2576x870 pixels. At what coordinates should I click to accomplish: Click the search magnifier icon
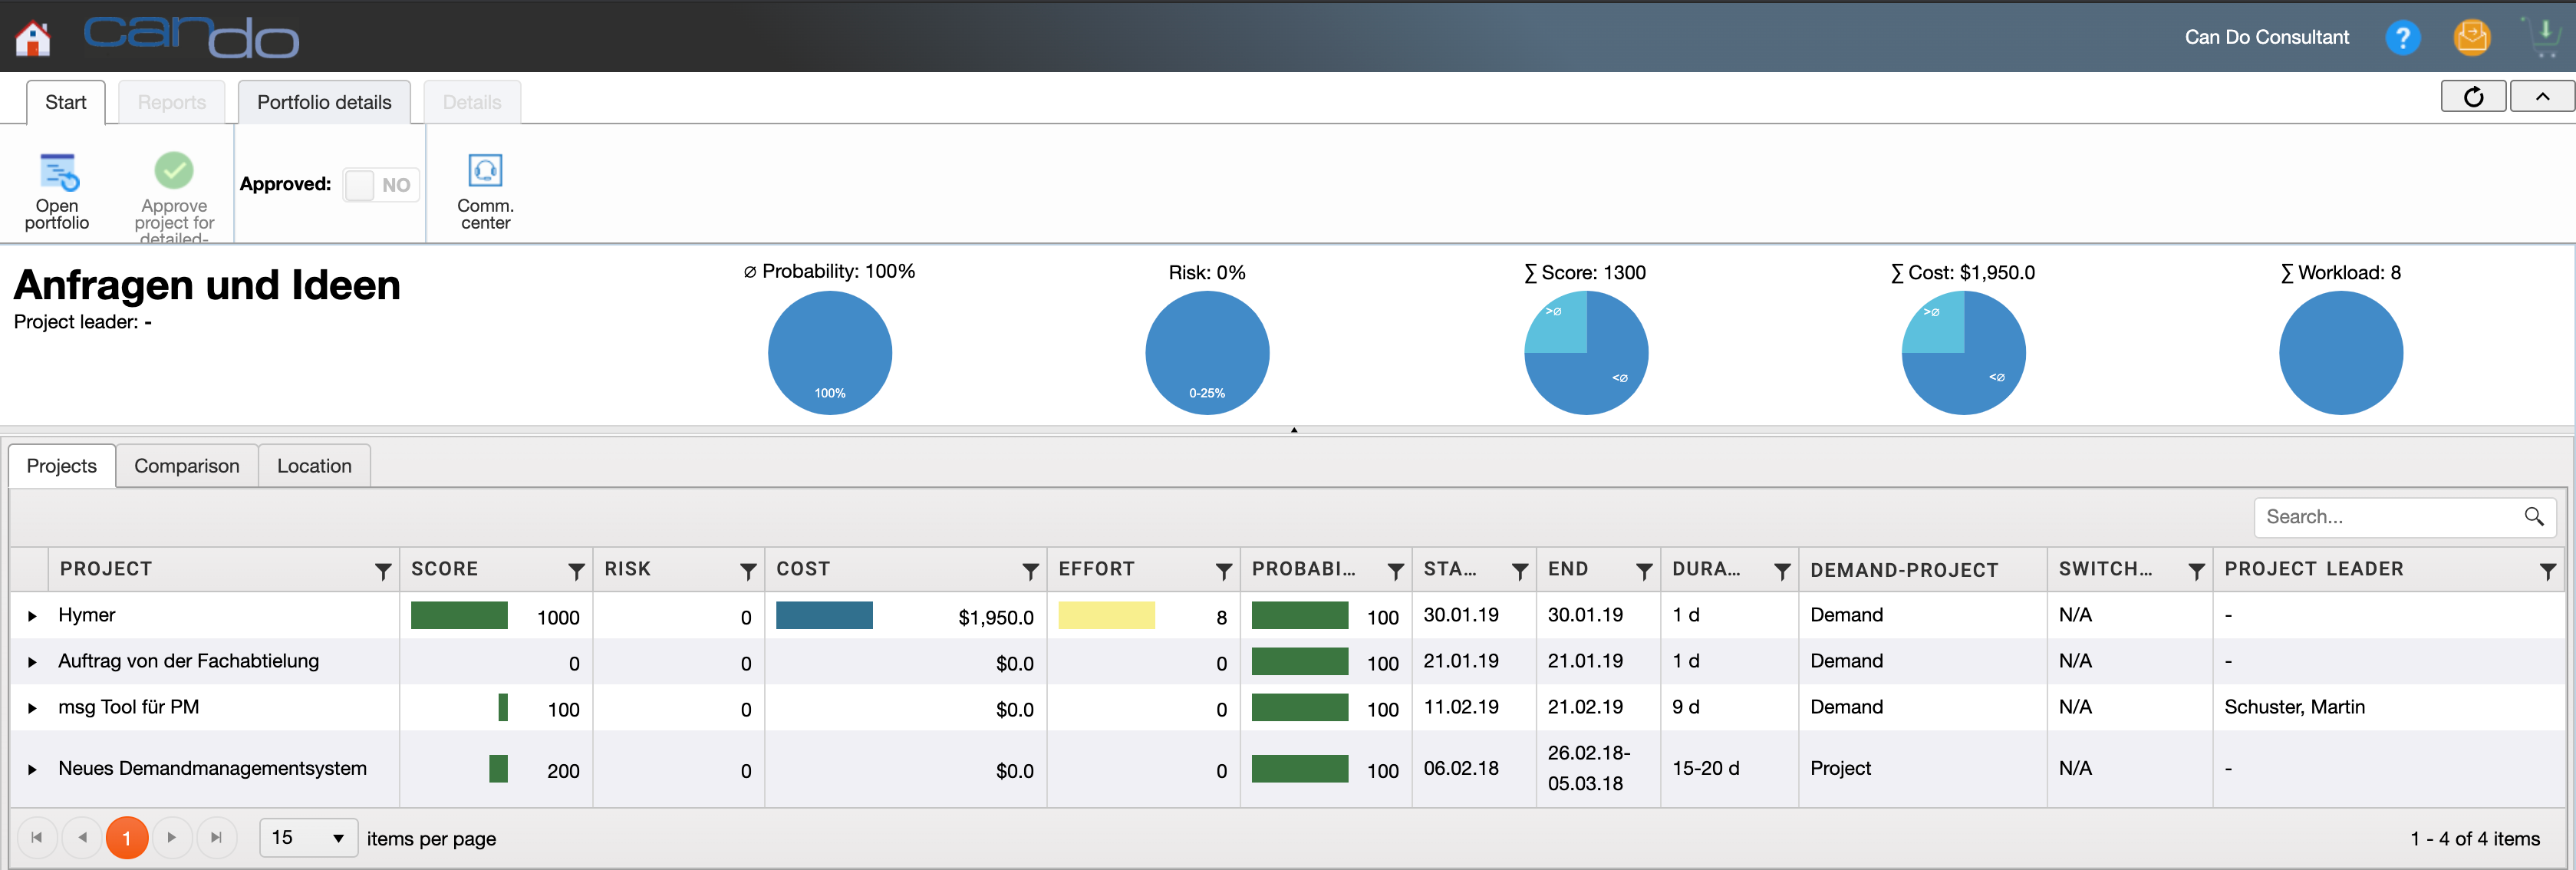point(2534,517)
